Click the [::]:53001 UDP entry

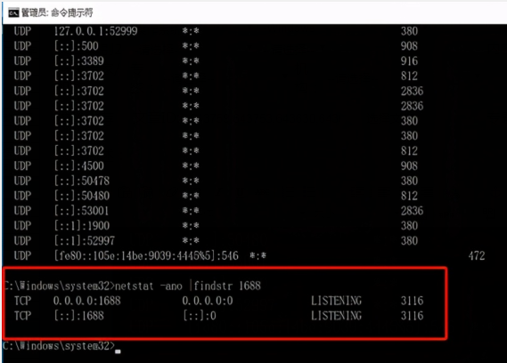pos(81,211)
